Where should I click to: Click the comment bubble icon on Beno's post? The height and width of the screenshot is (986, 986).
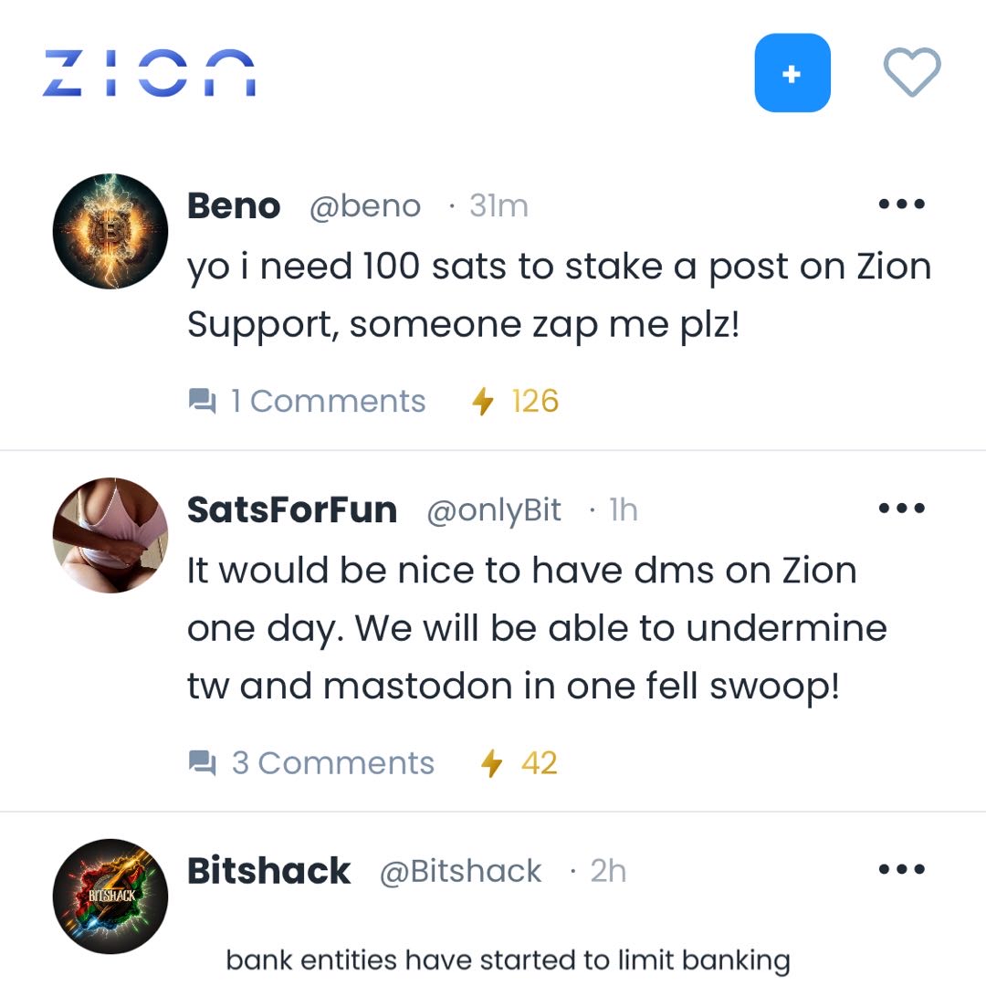click(202, 401)
